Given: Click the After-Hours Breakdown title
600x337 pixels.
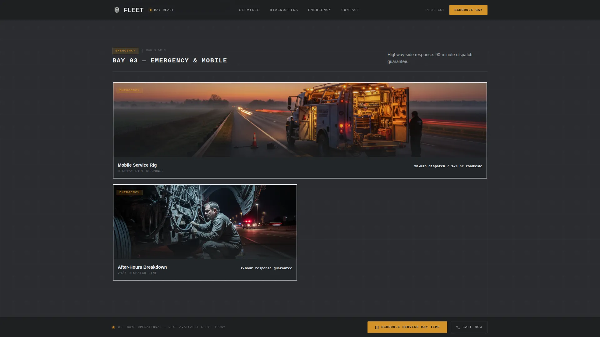Looking at the screenshot, I should 142,267.
